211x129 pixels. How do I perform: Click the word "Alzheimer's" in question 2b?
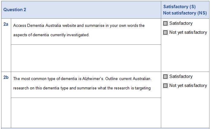click(94, 79)
